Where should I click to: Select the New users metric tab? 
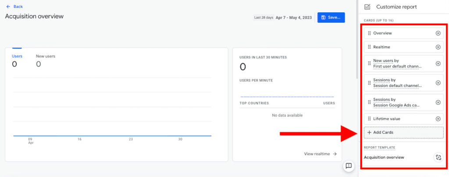(46, 60)
